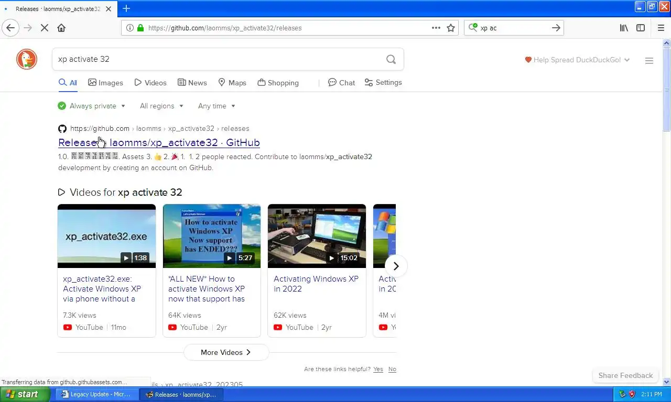Open the Library bookshelf icon
The image size is (671, 402).
[x=624, y=28]
